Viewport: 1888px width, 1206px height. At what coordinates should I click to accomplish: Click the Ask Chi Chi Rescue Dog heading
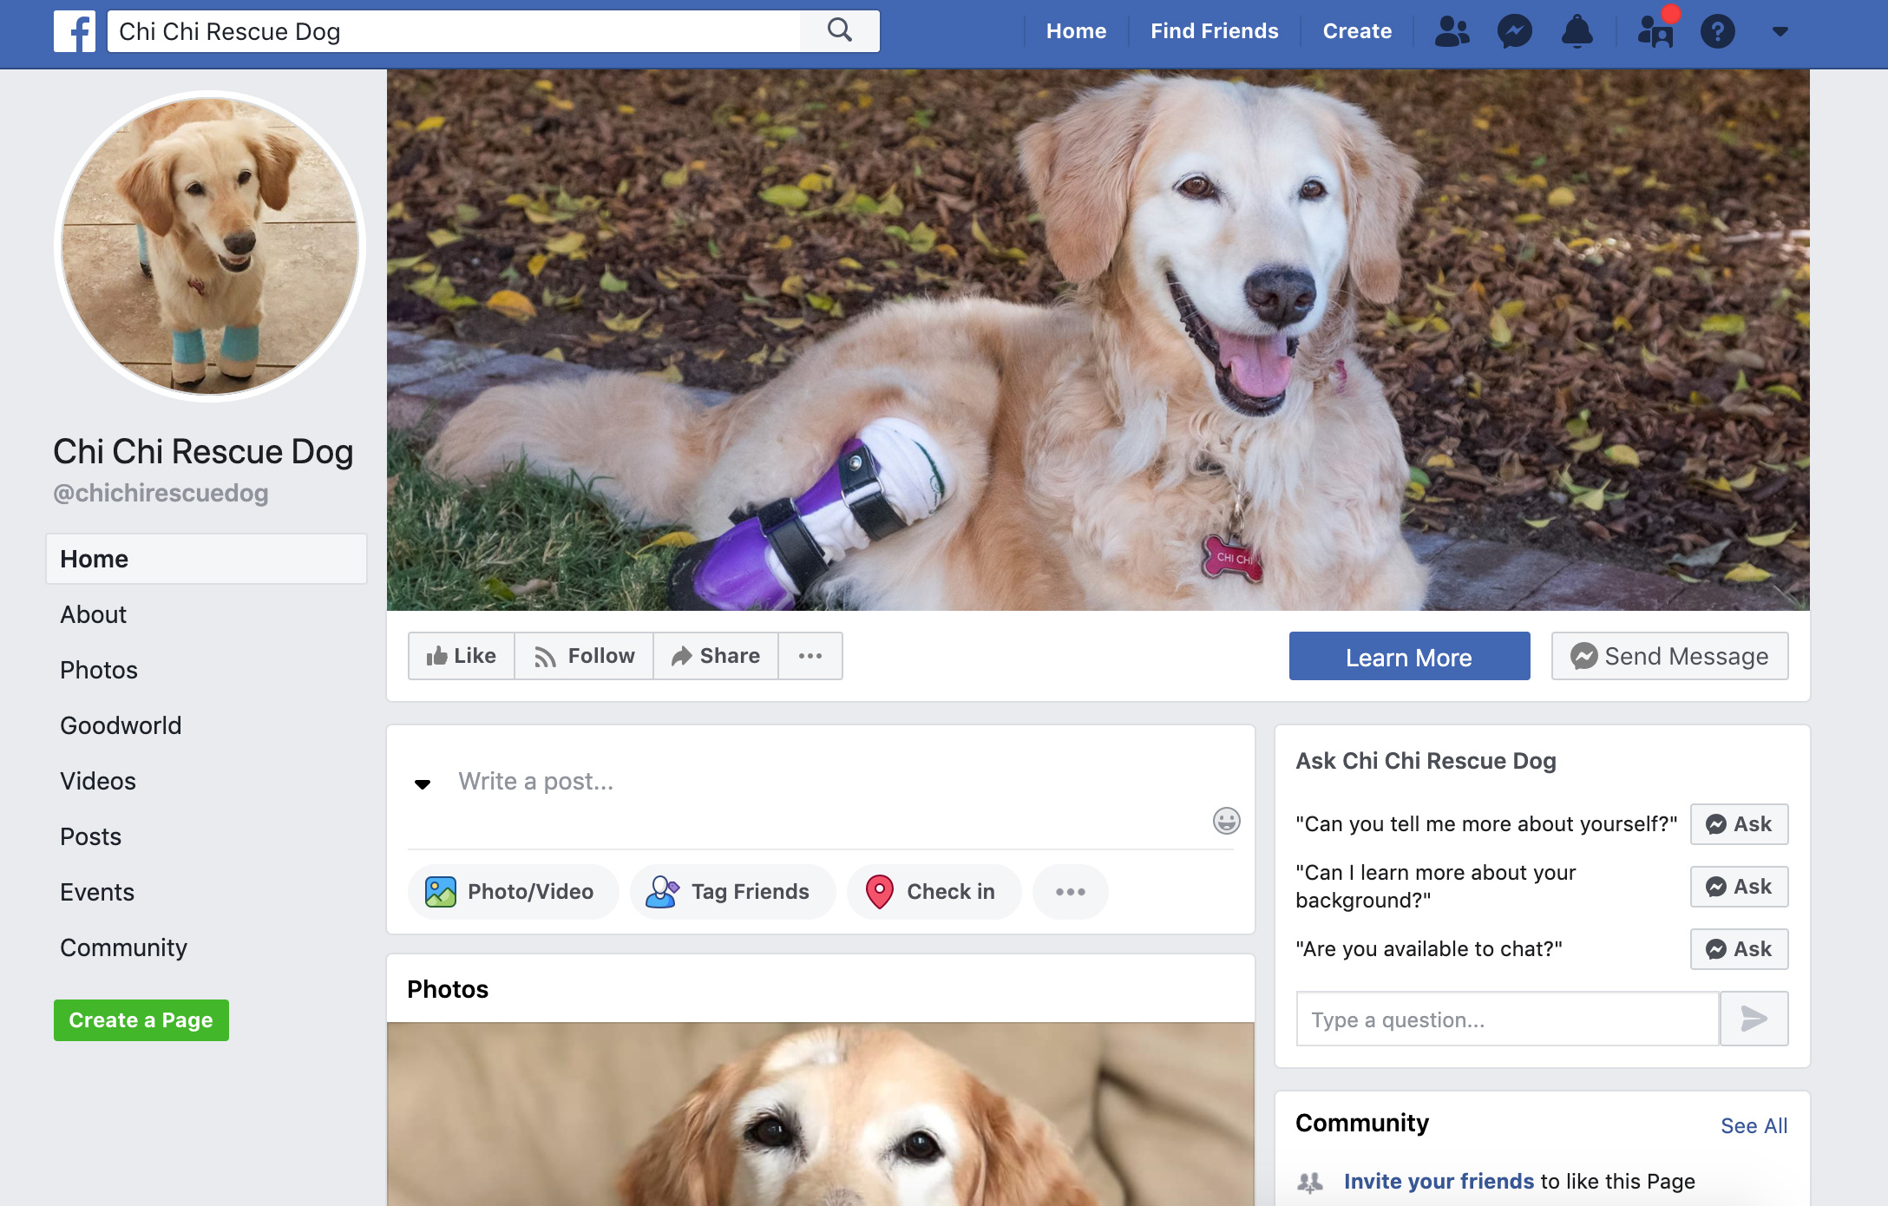(x=1426, y=761)
